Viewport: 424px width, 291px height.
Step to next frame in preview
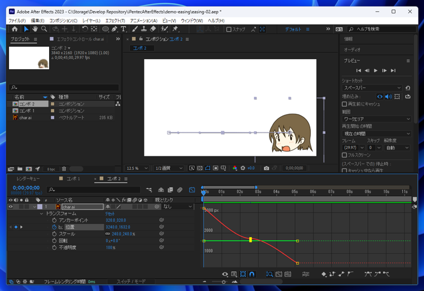pos(384,70)
